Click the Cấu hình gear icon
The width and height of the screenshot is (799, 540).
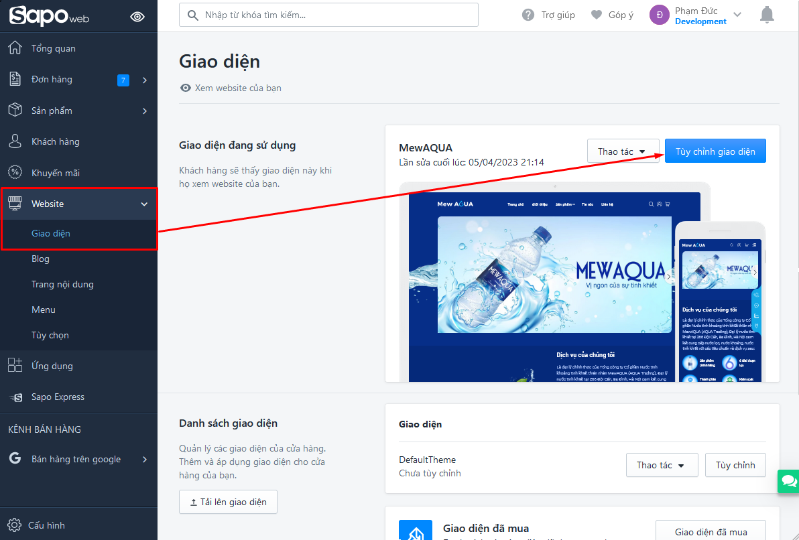[14, 525]
